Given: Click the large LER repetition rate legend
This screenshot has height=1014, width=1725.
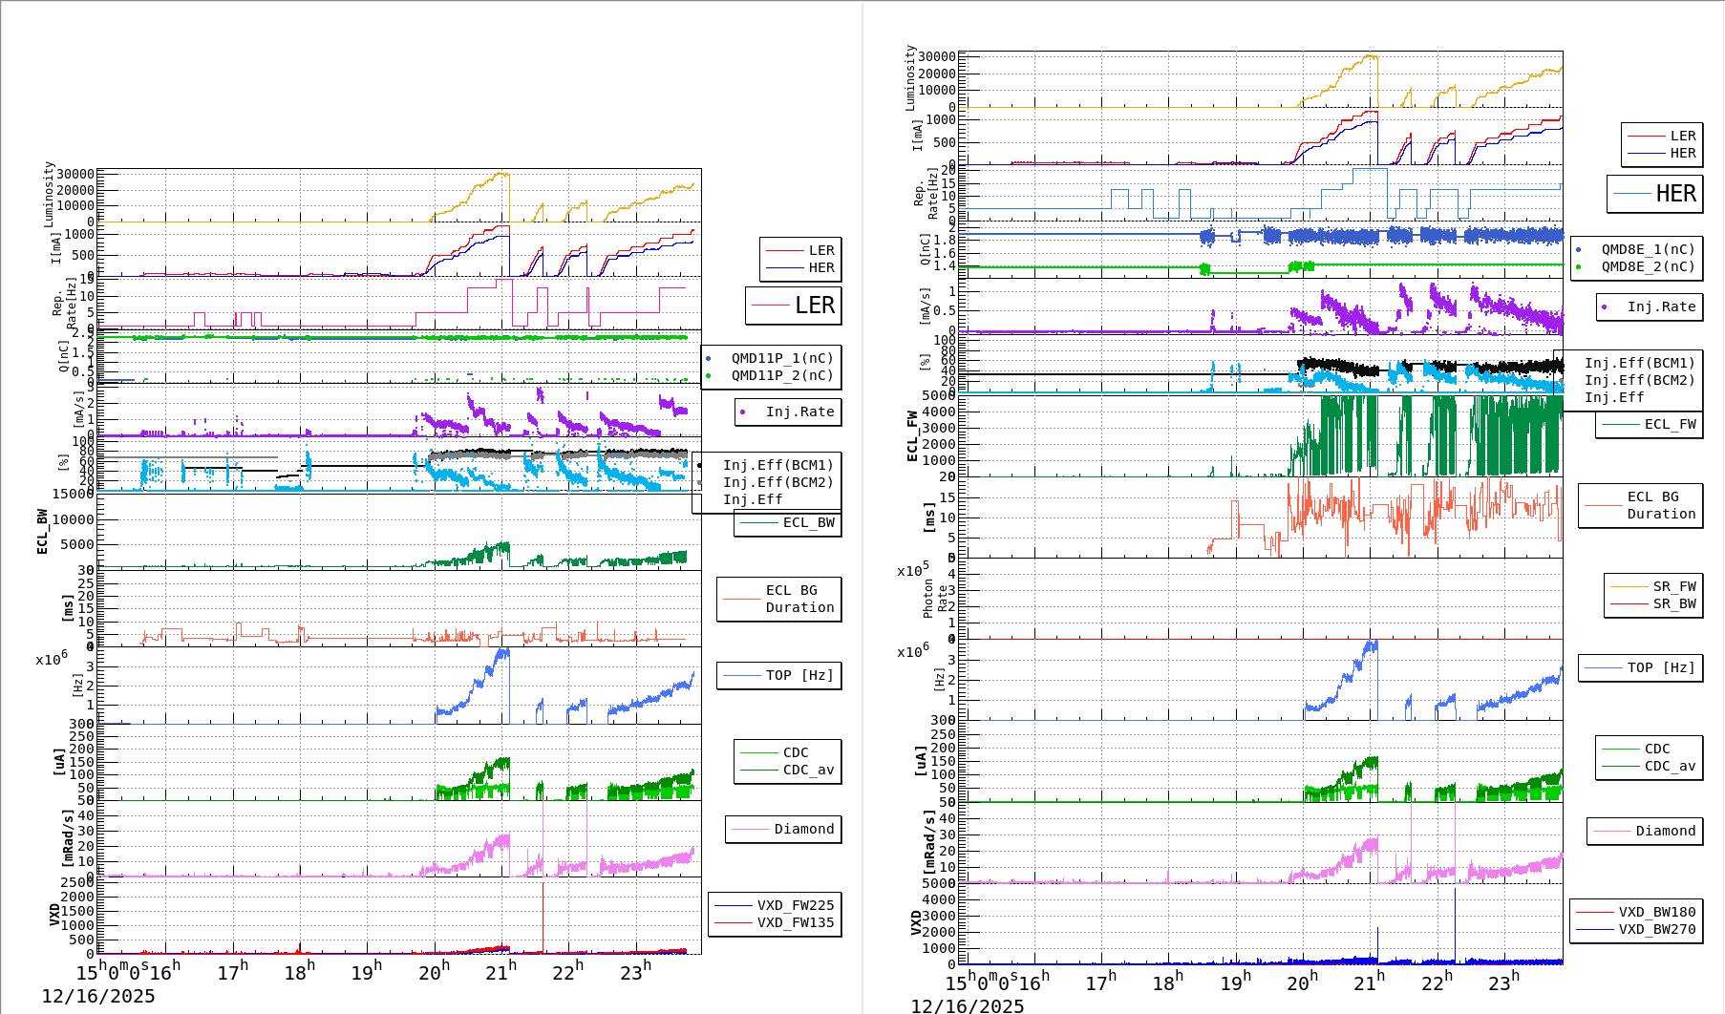Looking at the screenshot, I should pos(794,306).
